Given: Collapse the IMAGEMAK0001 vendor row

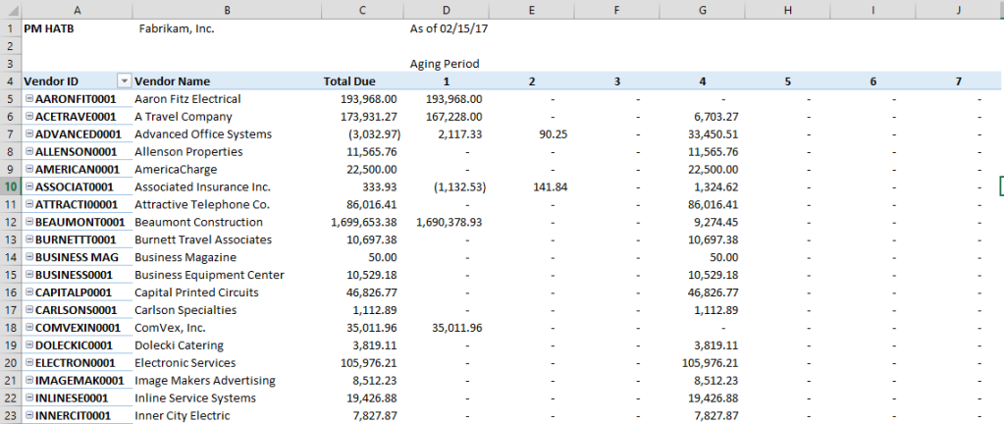Looking at the screenshot, I should coord(28,381).
